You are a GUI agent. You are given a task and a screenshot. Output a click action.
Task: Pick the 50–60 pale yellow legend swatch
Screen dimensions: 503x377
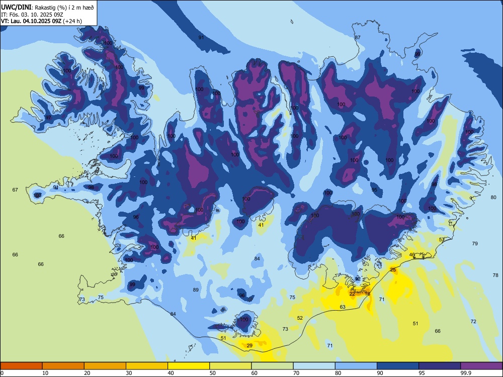tap(230, 366)
